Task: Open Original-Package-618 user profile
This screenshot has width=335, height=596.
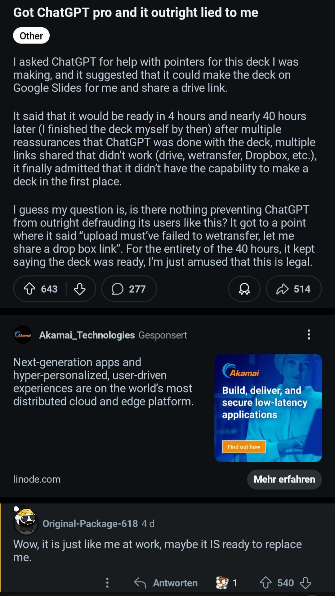Action: point(90,524)
